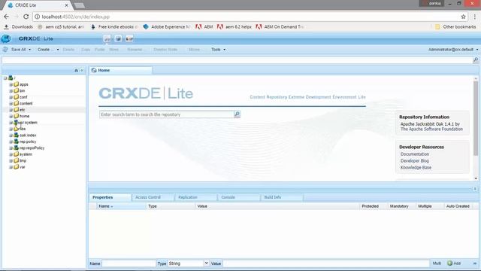Open the property Type String combo box
The width and height of the screenshot is (481, 271).
click(189, 263)
